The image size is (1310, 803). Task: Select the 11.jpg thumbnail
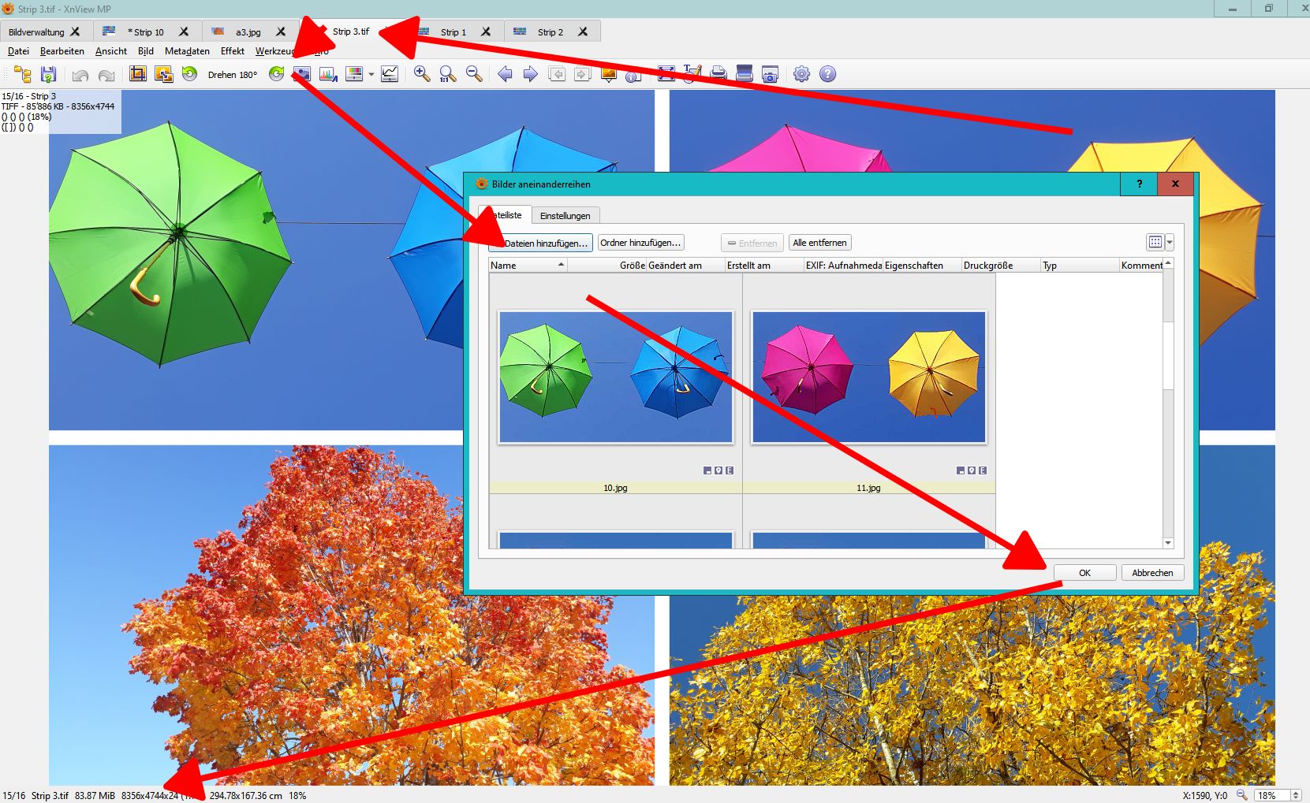coord(869,377)
